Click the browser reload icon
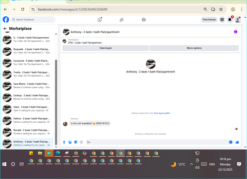This screenshot has height=179, width=247. pos(23,9)
